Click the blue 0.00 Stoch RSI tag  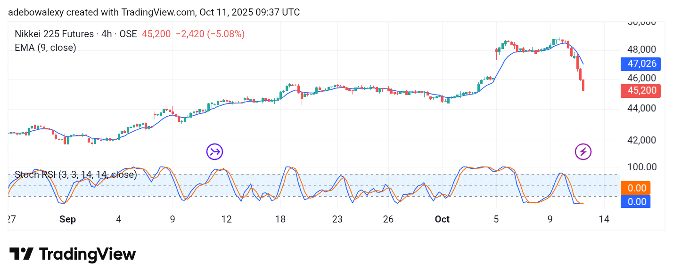click(636, 201)
